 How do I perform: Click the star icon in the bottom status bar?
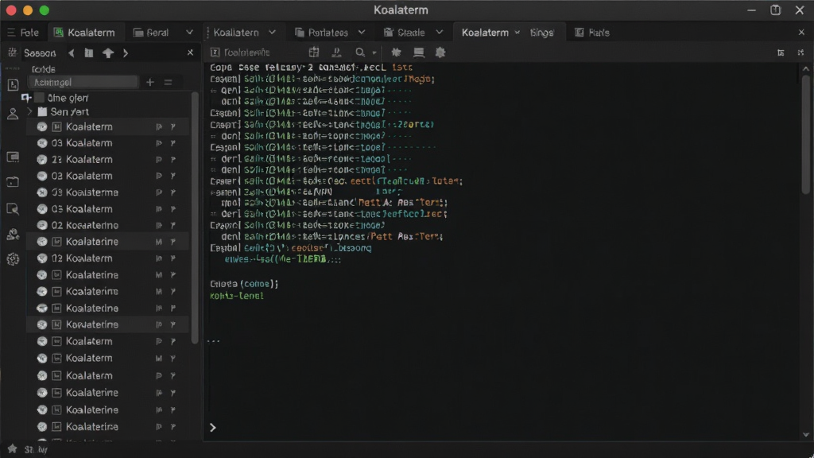click(x=13, y=448)
